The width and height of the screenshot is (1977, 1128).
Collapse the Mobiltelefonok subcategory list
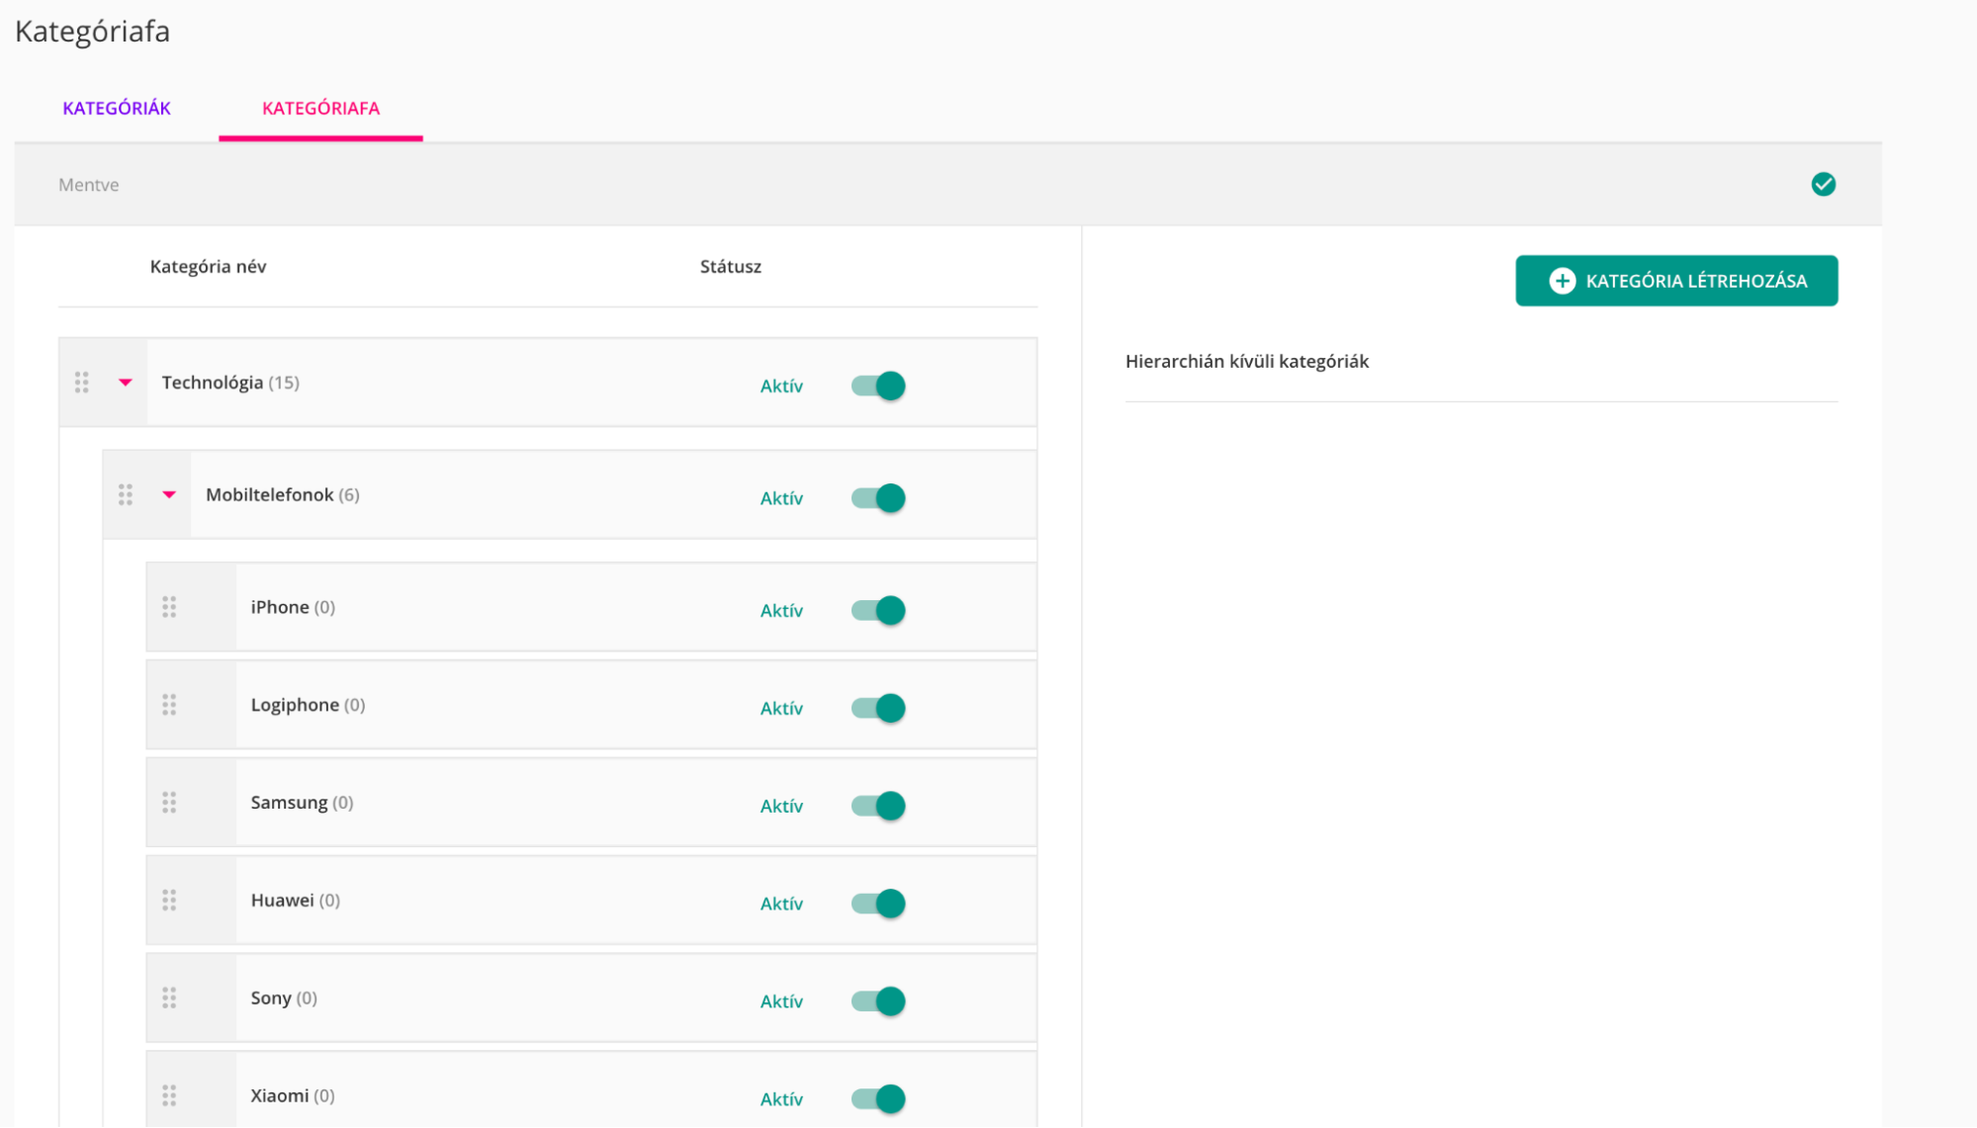[x=169, y=494]
